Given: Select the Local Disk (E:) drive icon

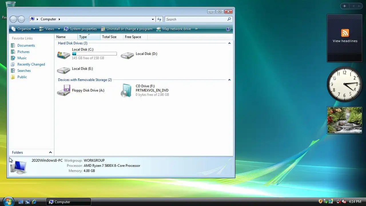Looking at the screenshot, I should [x=63, y=70].
